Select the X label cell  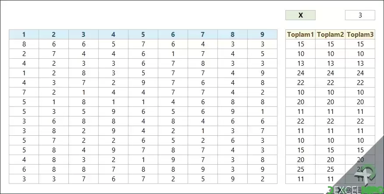[300, 15]
